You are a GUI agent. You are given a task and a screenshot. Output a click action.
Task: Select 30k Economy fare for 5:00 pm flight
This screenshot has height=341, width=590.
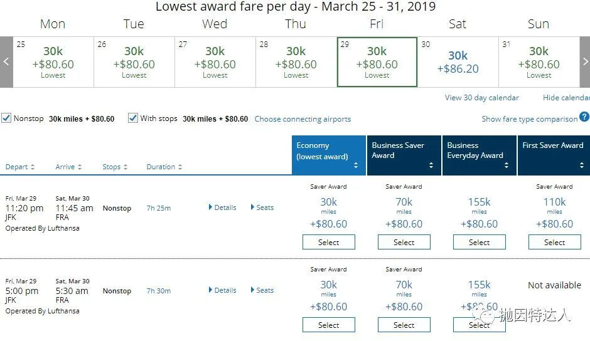click(328, 325)
